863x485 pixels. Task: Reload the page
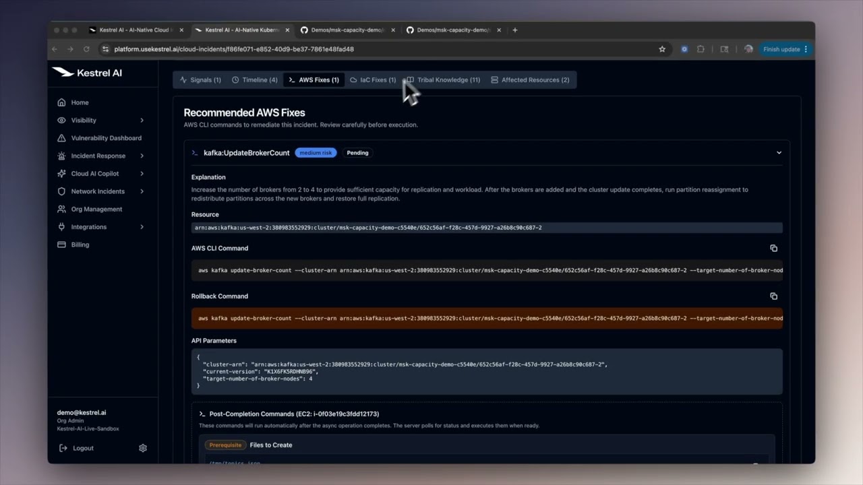tap(86, 49)
